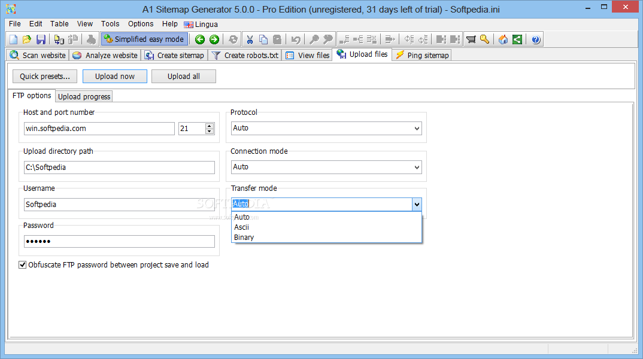The height and width of the screenshot is (359, 643).
Task: Collapse the Transfer mode dropdown arrow
Action: click(x=417, y=204)
